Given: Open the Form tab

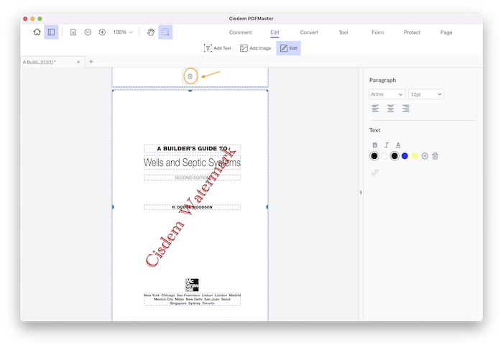Looking at the screenshot, I should (x=377, y=32).
